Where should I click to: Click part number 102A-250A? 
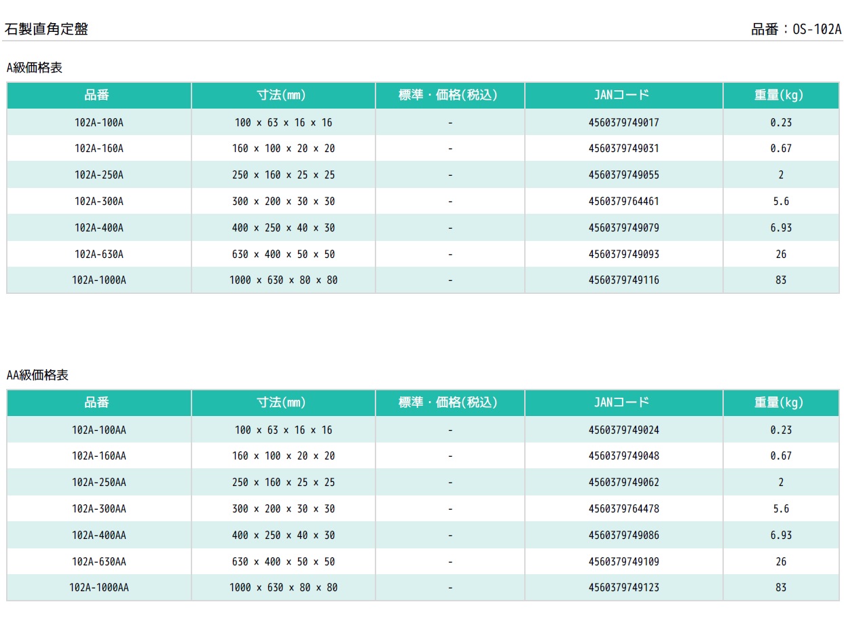[99, 175]
